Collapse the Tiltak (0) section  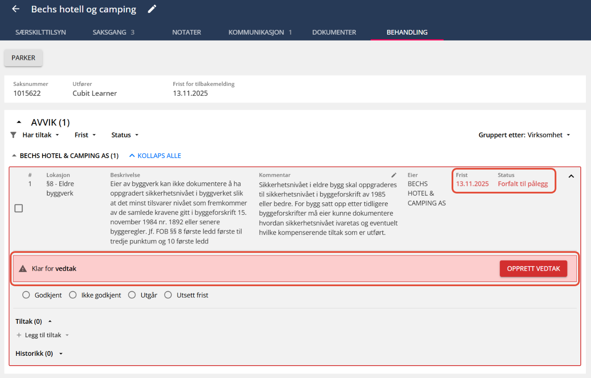pos(50,322)
